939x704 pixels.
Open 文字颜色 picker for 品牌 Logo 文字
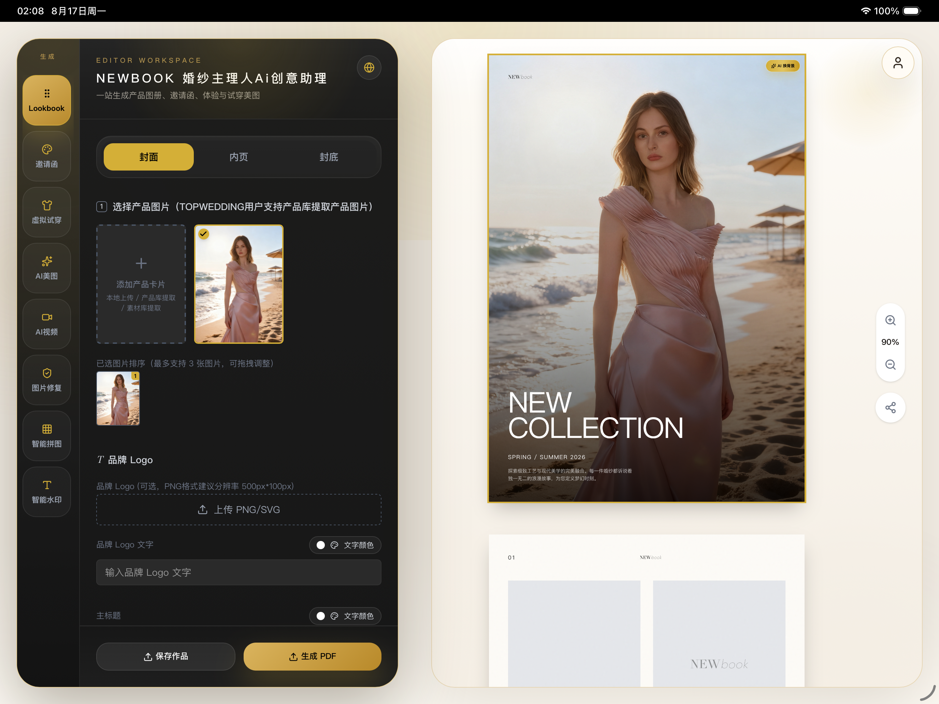[x=345, y=545]
